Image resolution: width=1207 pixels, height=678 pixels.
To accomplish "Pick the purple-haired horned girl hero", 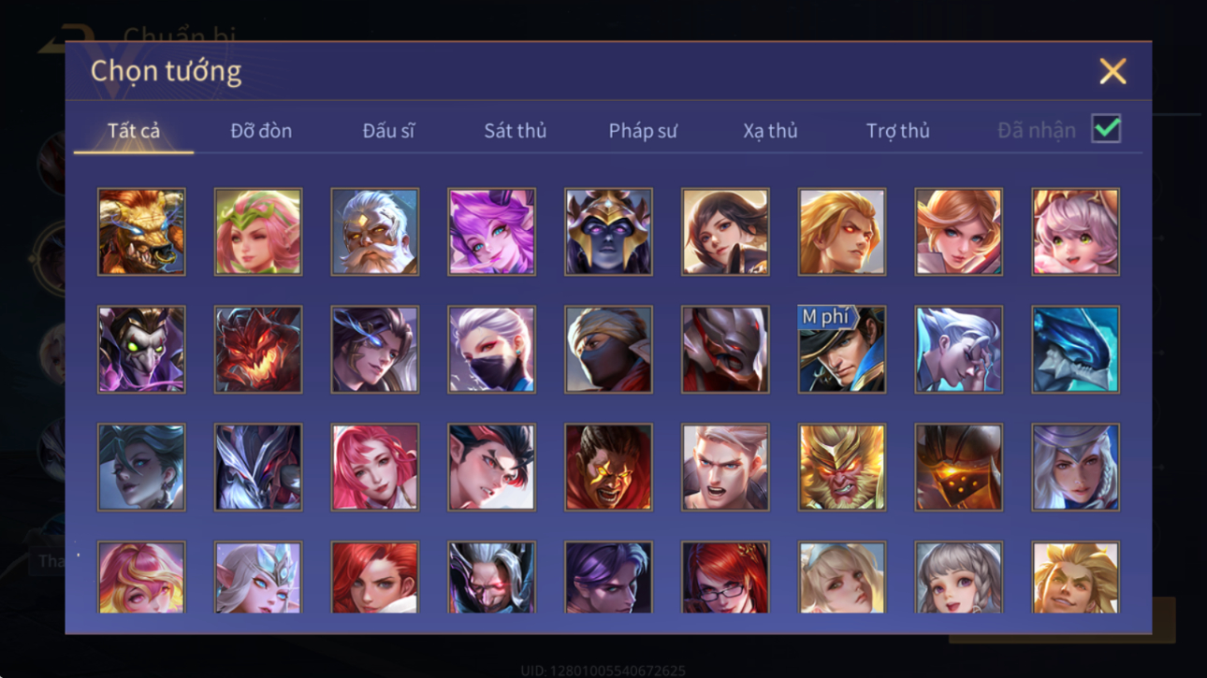I will click(491, 232).
